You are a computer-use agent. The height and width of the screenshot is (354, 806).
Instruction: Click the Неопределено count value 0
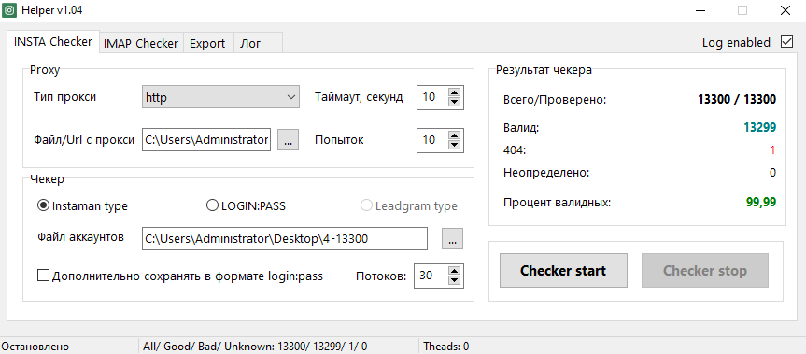click(x=772, y=172)
